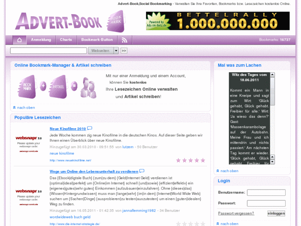Click nach oben under Mal was zum Lachen
This screenshot has width=301, height=226.
[x=227, y=171]
